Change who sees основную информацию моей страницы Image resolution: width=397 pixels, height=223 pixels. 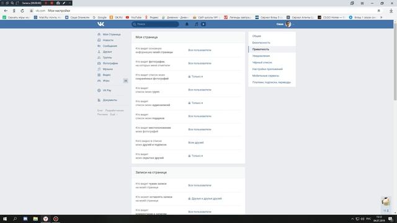point(200,50)
